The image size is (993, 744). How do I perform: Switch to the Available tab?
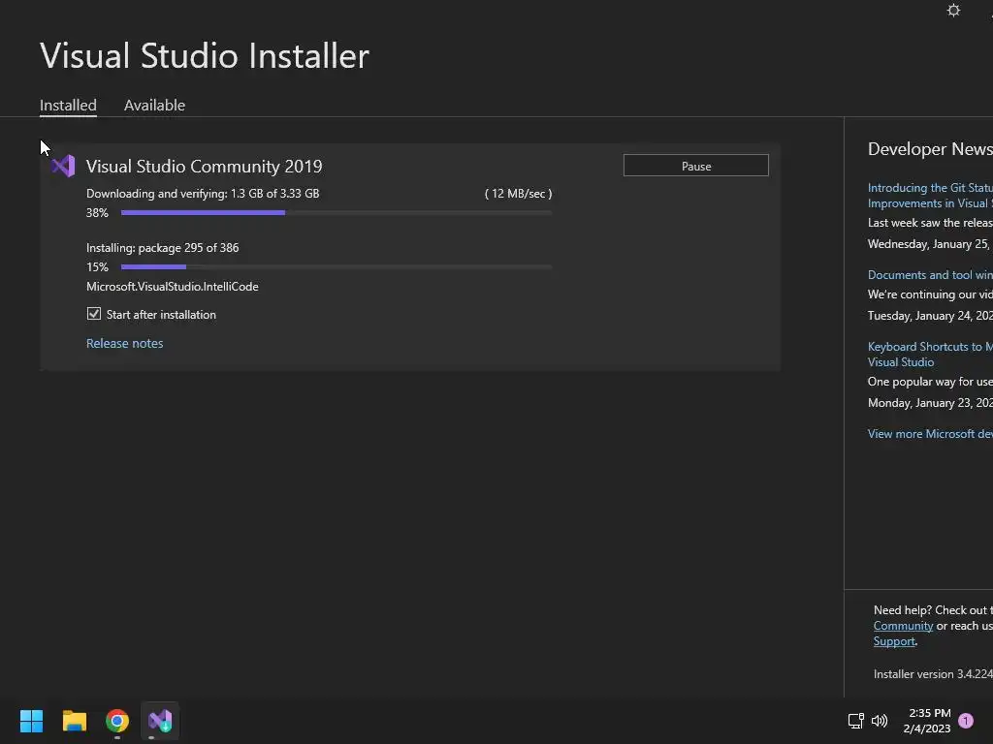(154, 105)
